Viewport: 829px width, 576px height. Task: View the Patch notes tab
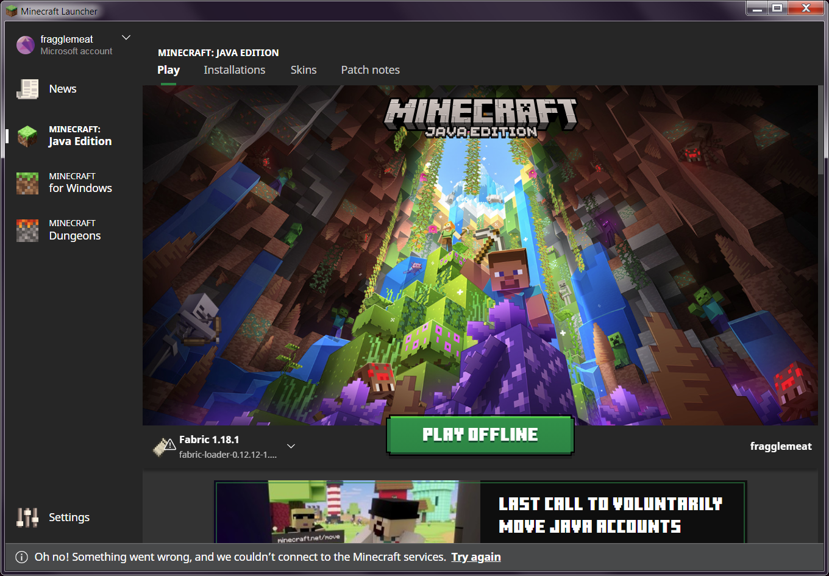pos(371,70)
